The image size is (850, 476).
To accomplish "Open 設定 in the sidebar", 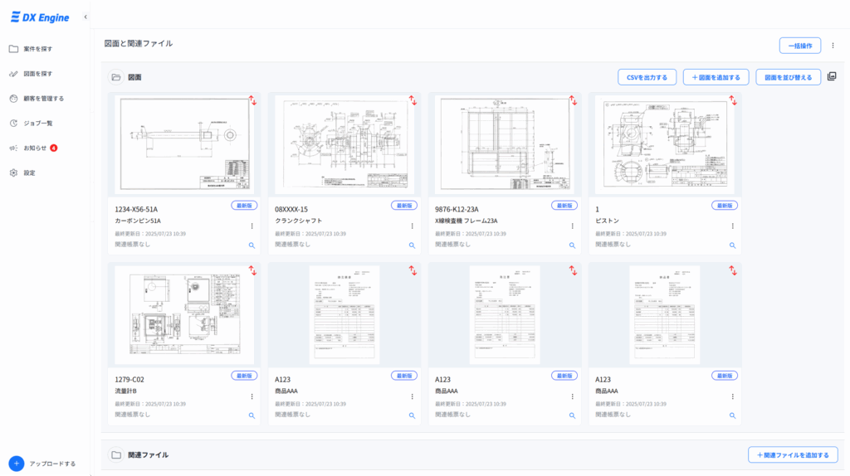I will coord(29,172).
